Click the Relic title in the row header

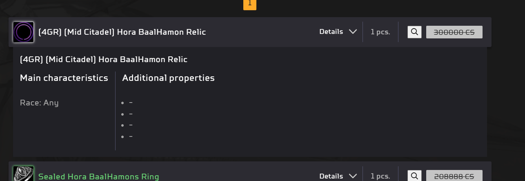coord(122,32)
